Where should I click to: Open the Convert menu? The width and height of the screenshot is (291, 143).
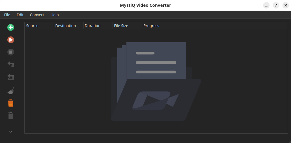click(x=37, y=15)
